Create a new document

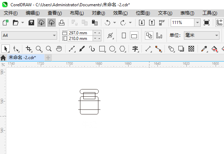coord(6,23)
